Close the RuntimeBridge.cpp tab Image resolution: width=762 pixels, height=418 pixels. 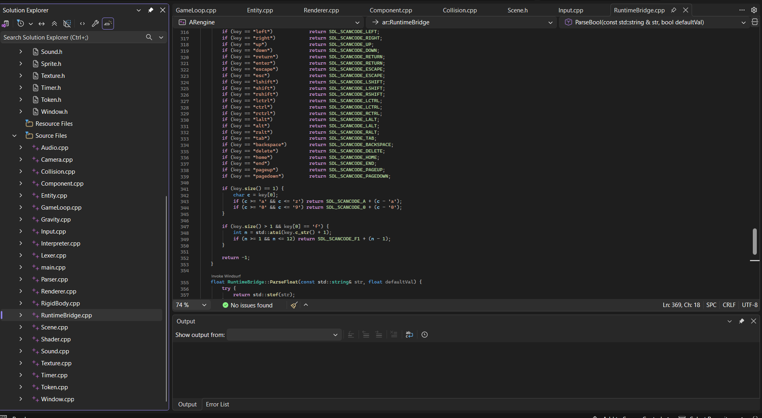pos(686,10)
